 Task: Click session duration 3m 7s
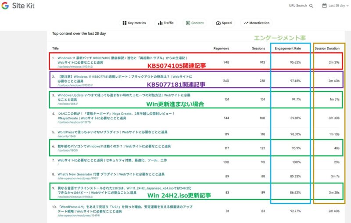pyautogui.click(x=335, y=176)
